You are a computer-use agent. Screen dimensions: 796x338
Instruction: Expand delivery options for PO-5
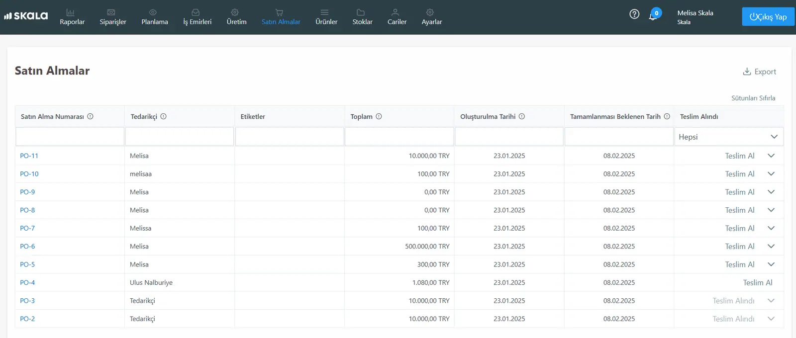(771, 264)
